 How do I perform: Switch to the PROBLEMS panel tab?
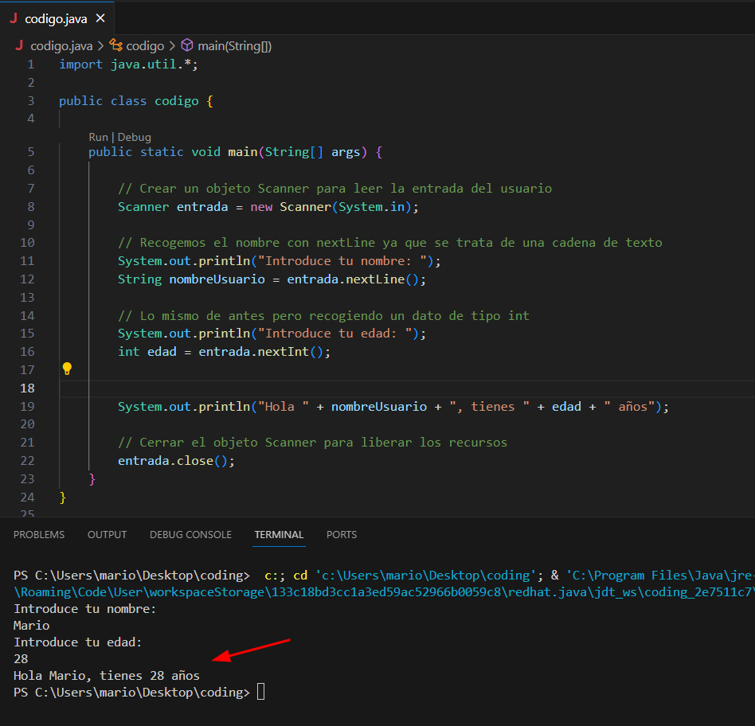tap(39, 535)
